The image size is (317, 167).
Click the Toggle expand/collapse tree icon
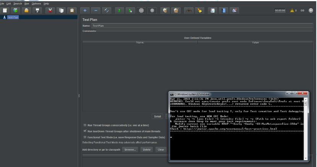[x=107, y=11]
